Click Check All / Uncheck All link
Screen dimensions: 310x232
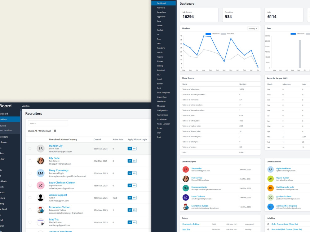[39, 131]
